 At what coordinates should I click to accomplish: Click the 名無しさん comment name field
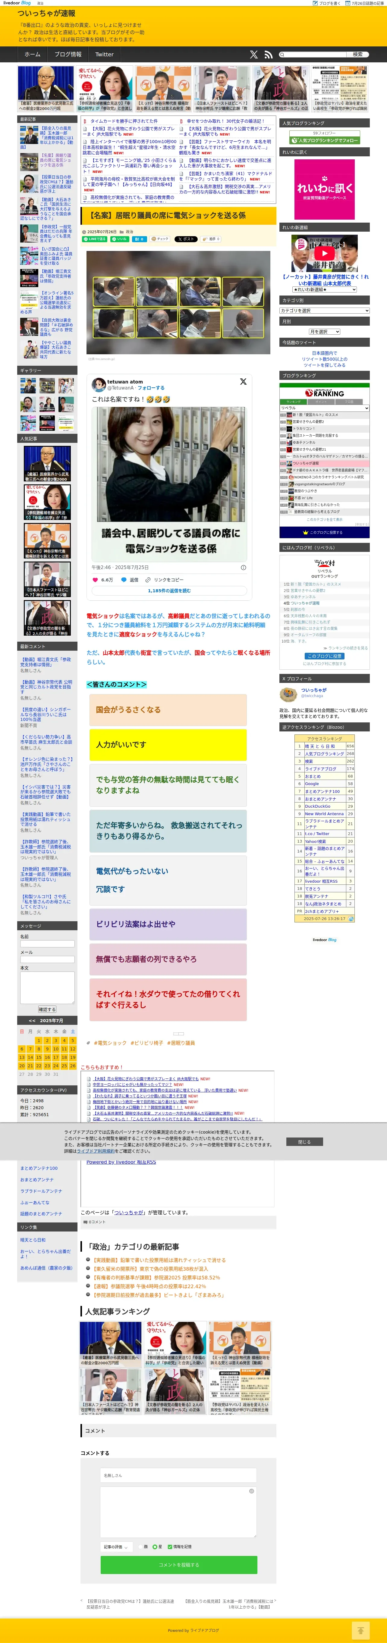pos(179,1475)
